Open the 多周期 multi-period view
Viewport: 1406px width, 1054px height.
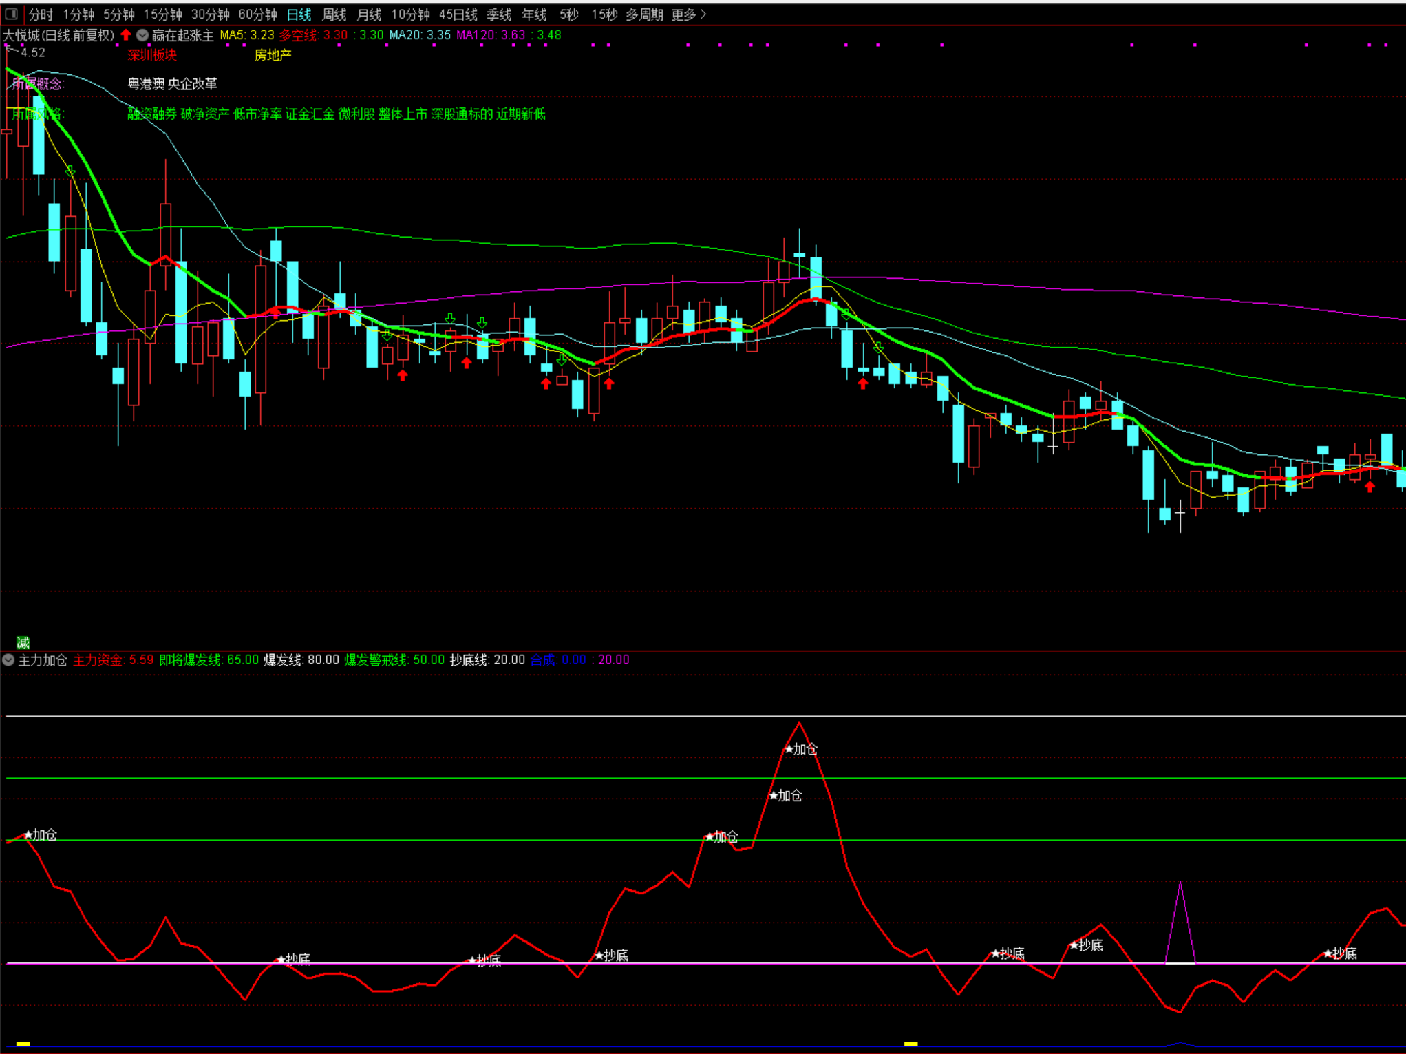click(x=644, y=14)
